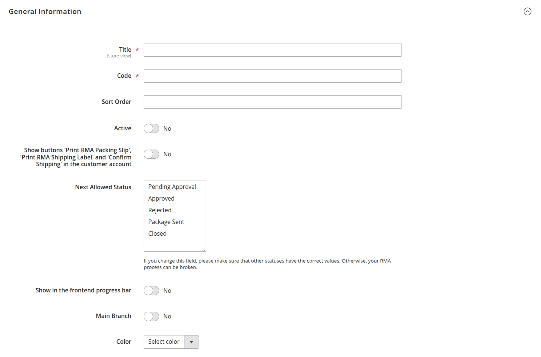This screenshot has width=541, height=357.
Task: Click the status list resize handle
Action: coord(204,249)
